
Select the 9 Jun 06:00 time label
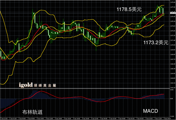click(x=131, y=118)
